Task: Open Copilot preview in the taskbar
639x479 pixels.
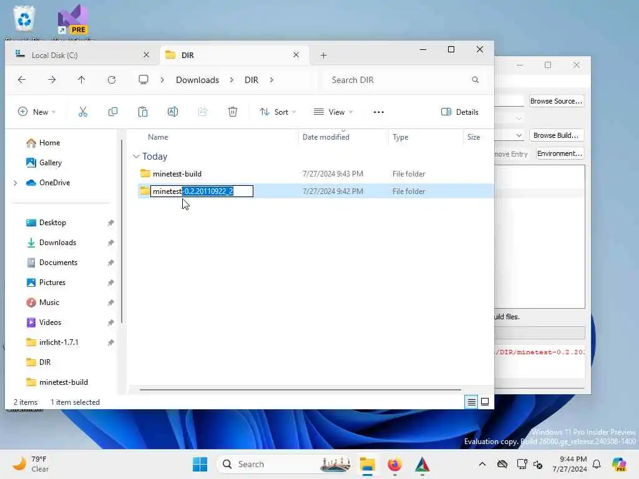Action: pos(619,464)
